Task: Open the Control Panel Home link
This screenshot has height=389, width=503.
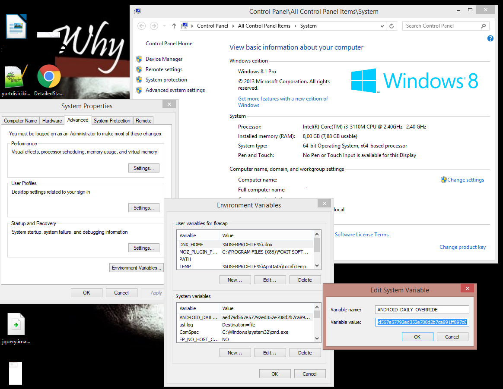Action: (169, 44)
